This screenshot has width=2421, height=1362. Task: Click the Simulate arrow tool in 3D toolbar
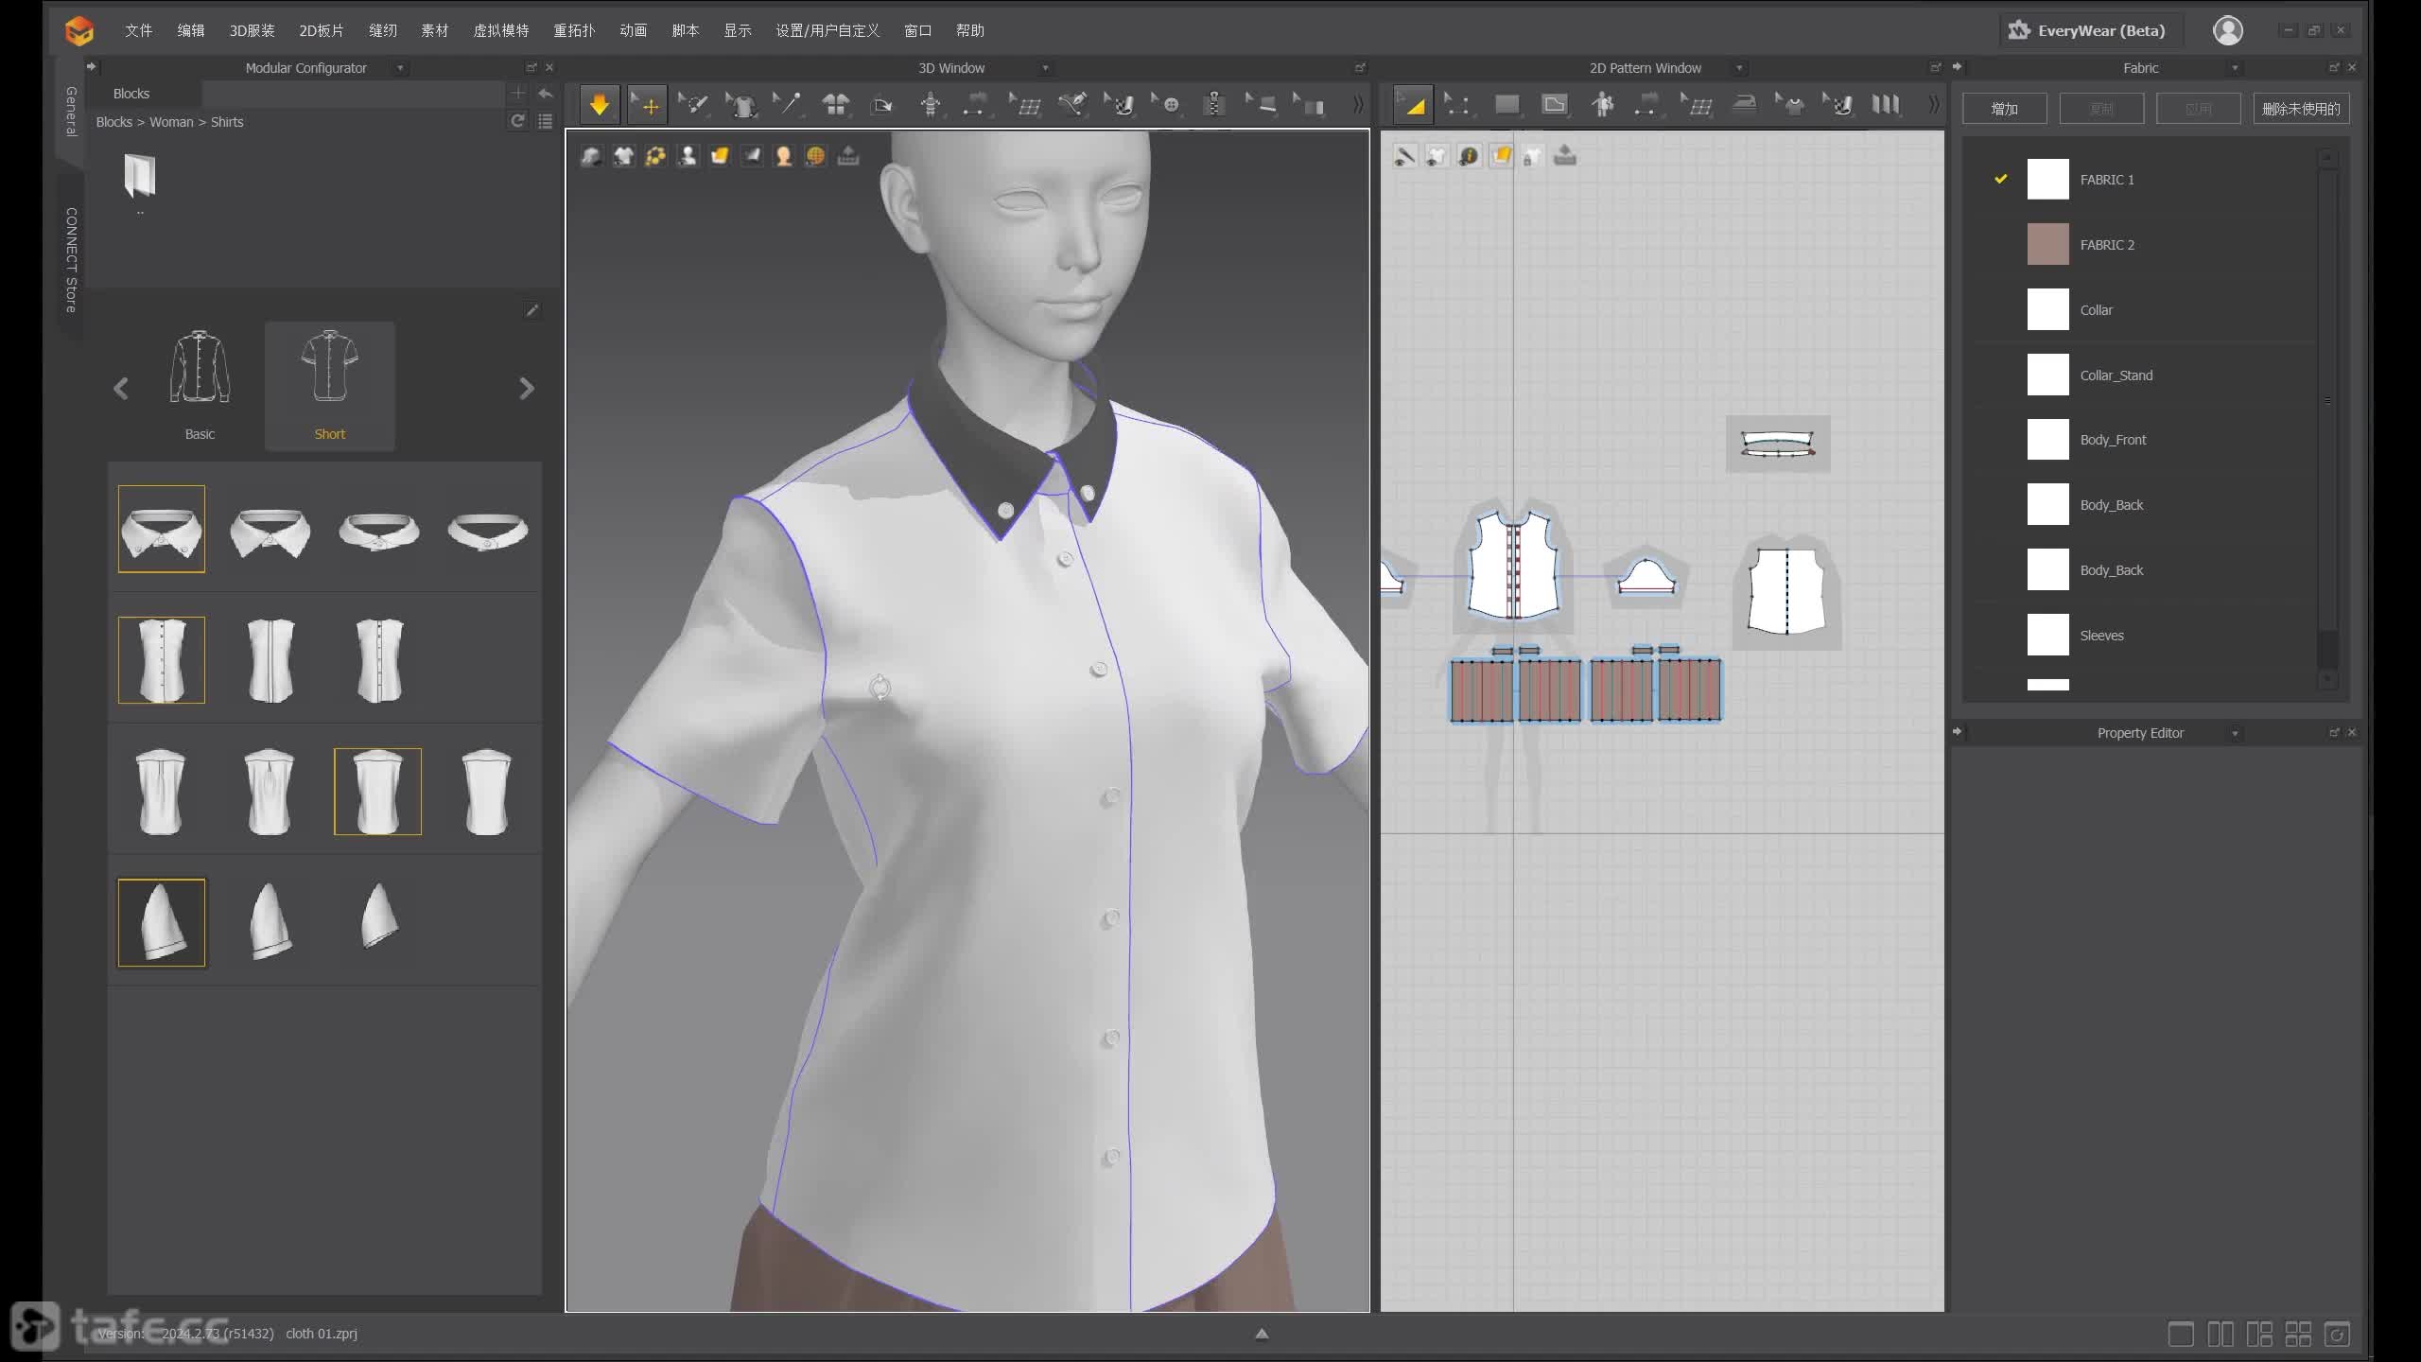point(599,105)
